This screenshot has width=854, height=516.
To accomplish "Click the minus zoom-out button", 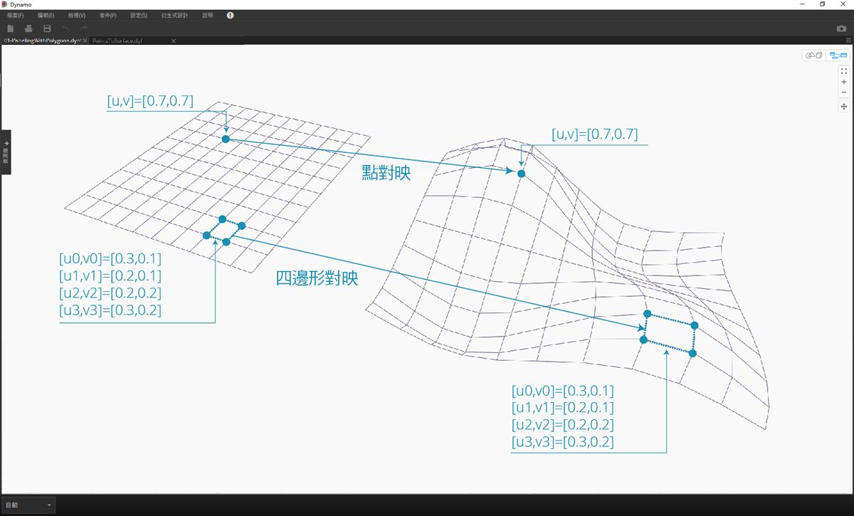I will 844,92.
